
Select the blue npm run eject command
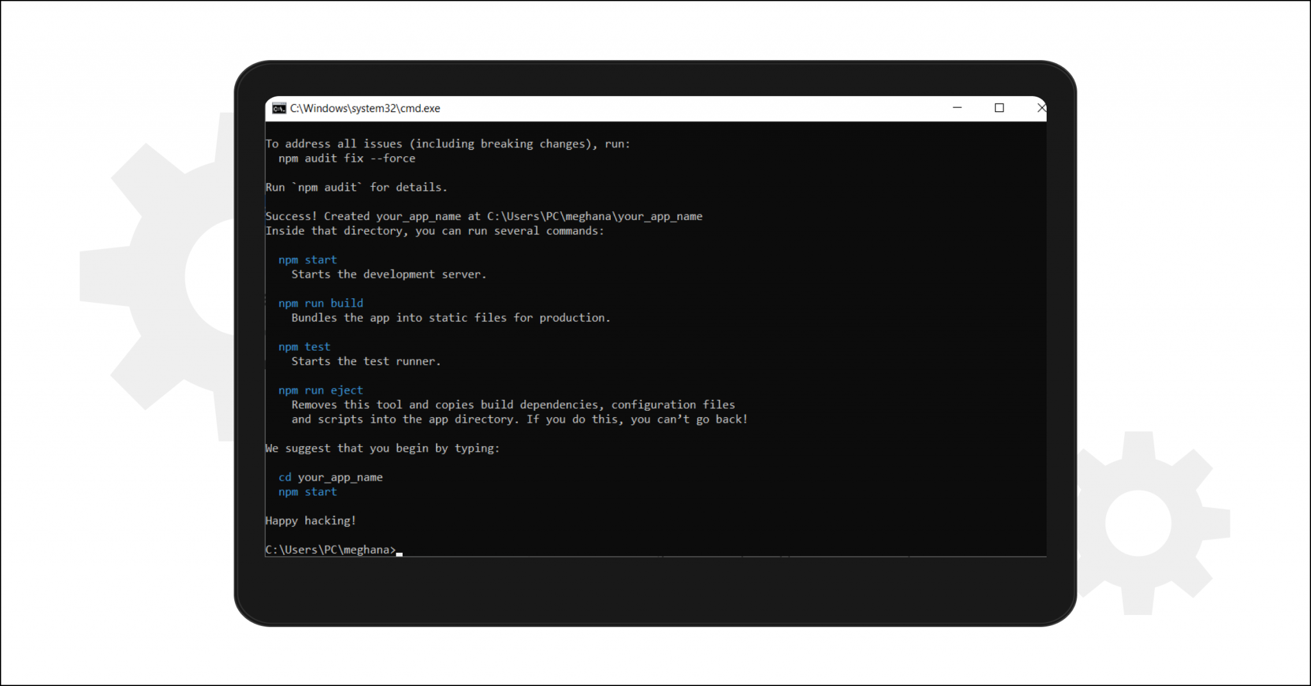(321, 390)
